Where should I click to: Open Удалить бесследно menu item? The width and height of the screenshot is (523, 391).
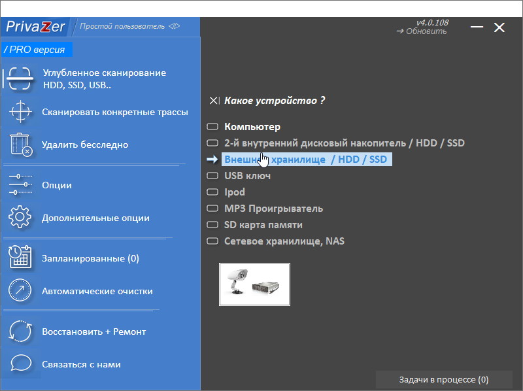[x=85, y=144]
